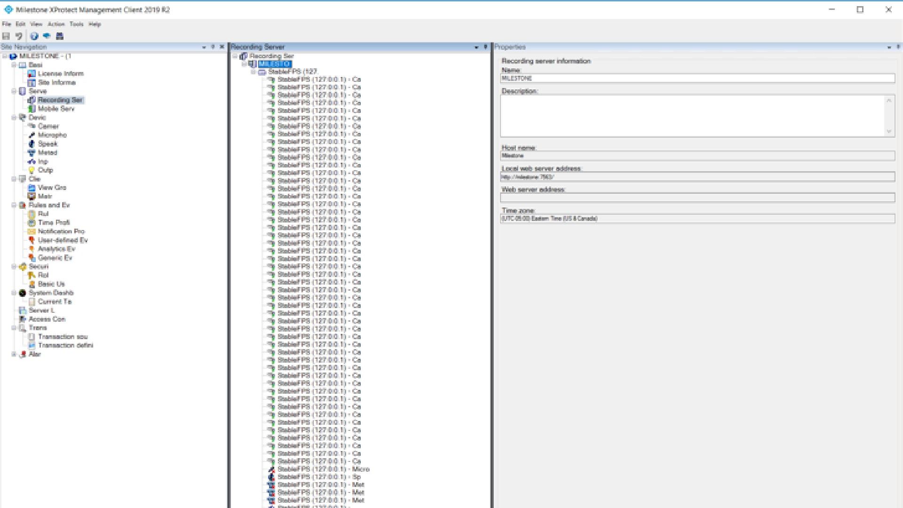Click the Access Control icon
The height and width of the screenshot is (508, 903).
(22, 319)
